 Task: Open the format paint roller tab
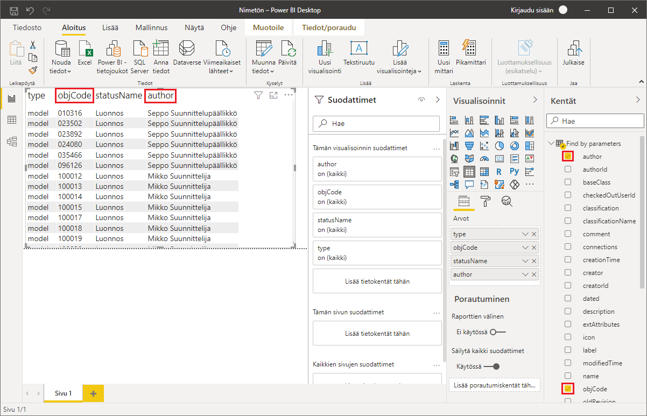[x=486, y=201]
